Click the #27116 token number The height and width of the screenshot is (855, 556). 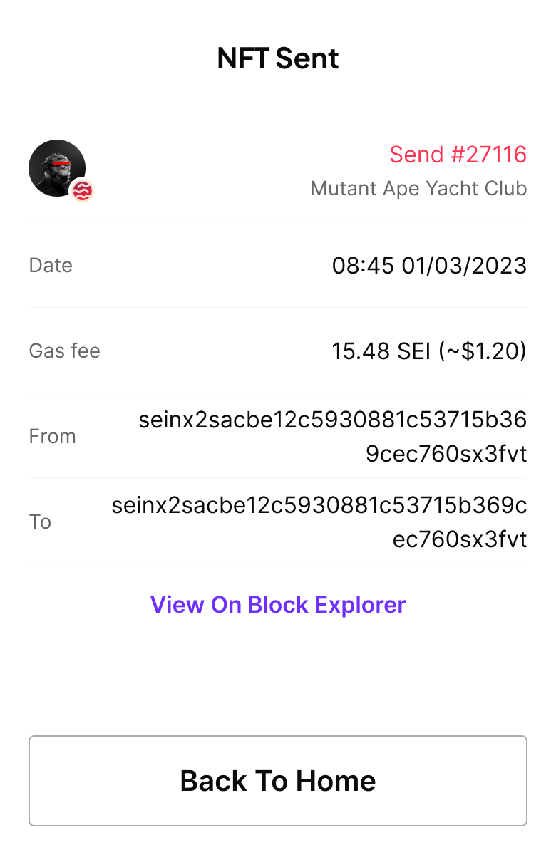click(488, 154)
